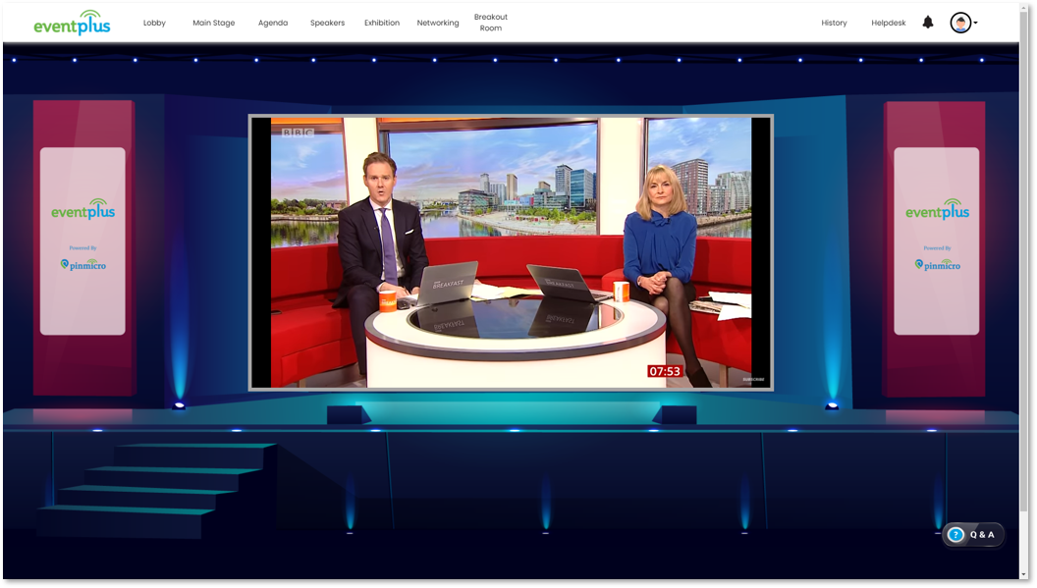Click the BBC logo in the video
The image size is (1037, 588).
(x=298, y=131)
